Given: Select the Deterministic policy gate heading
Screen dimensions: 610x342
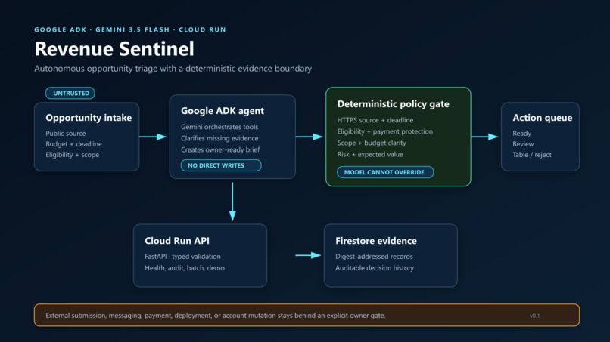Looking at the screenshot, I should pyautogui.click(x=394, y=104).
